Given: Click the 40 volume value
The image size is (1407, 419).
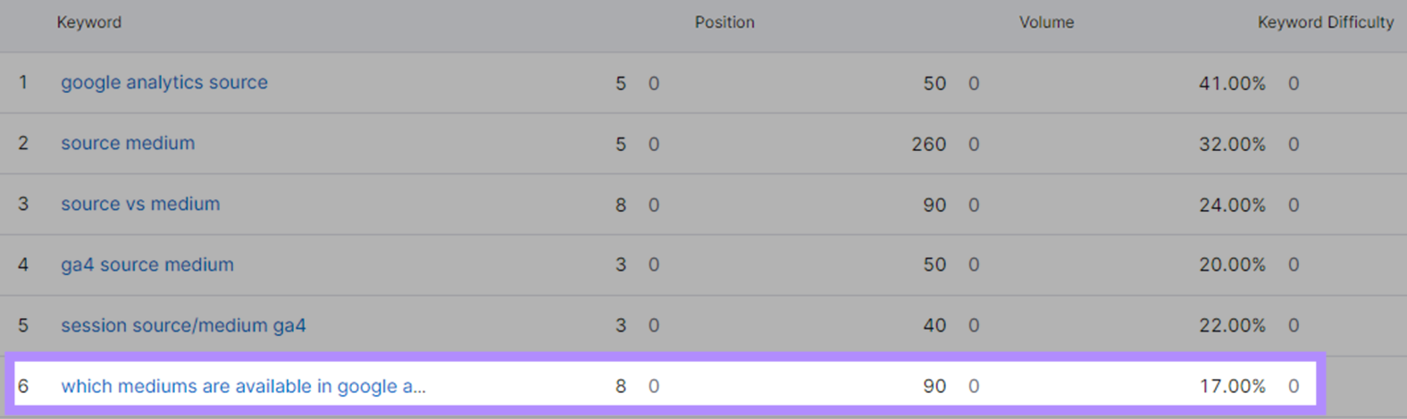Looking at the screenshot, I should coord(934,325).
